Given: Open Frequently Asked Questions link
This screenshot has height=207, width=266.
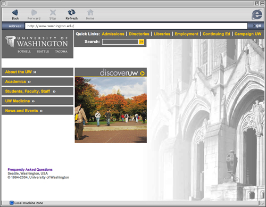Looking at the screenshot, I should [x=30, y=170].
